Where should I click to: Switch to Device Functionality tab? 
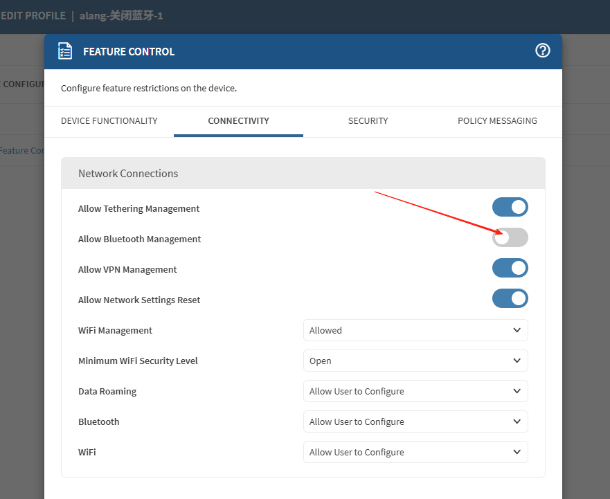[109, 121]
